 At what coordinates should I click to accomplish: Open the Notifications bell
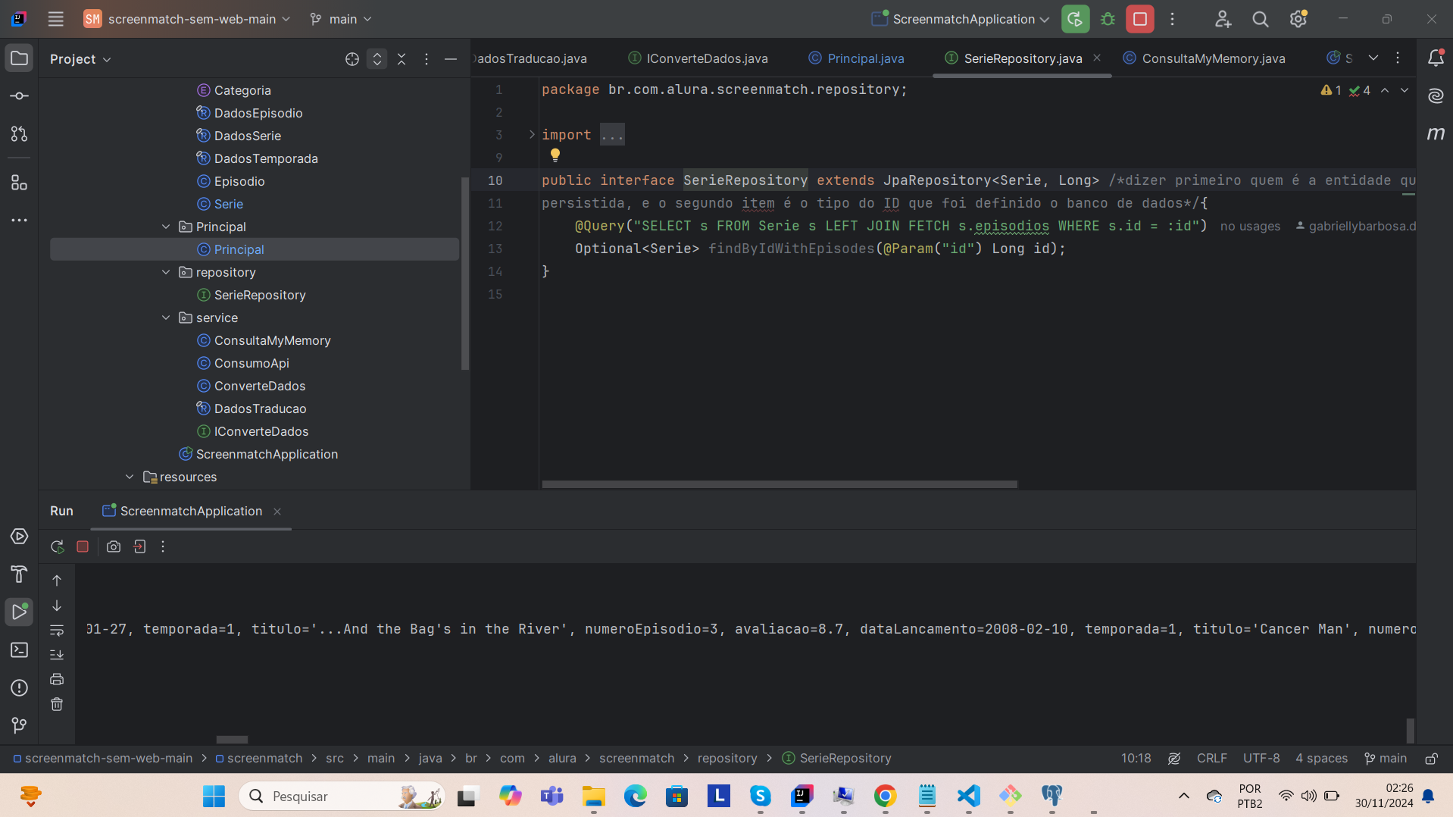1436,58
